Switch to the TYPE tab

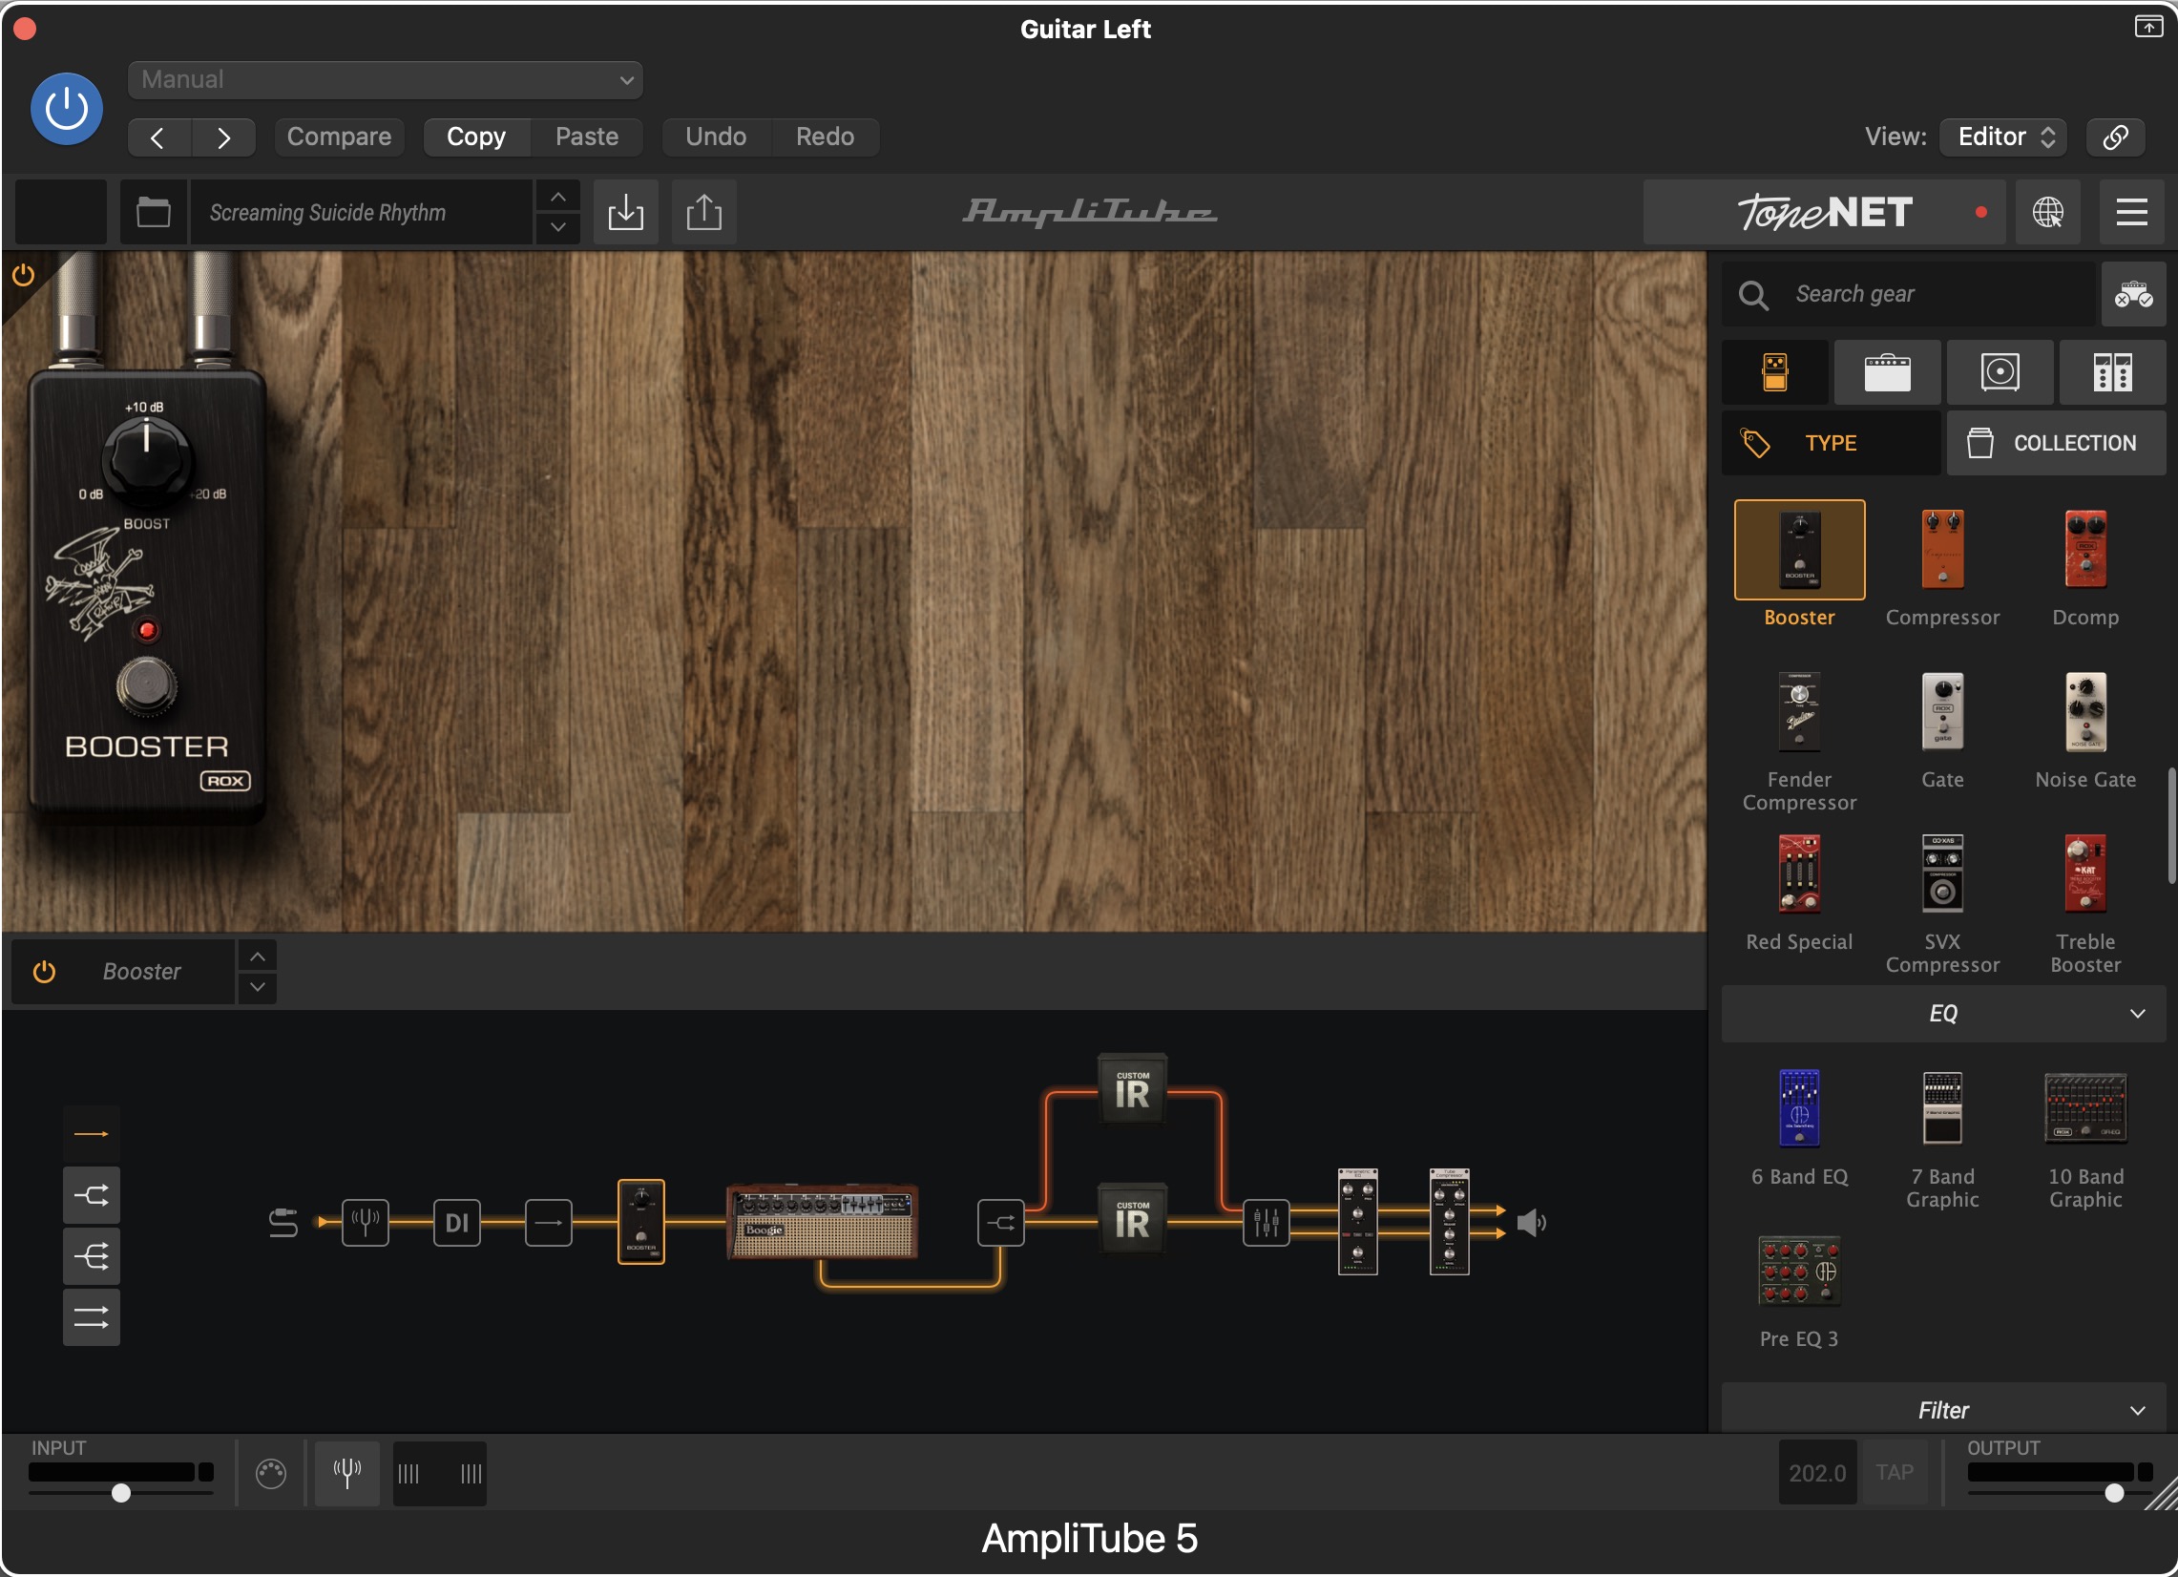[x=1831, y=444]
